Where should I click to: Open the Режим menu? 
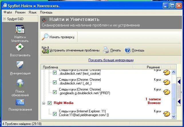click(20, 12)
